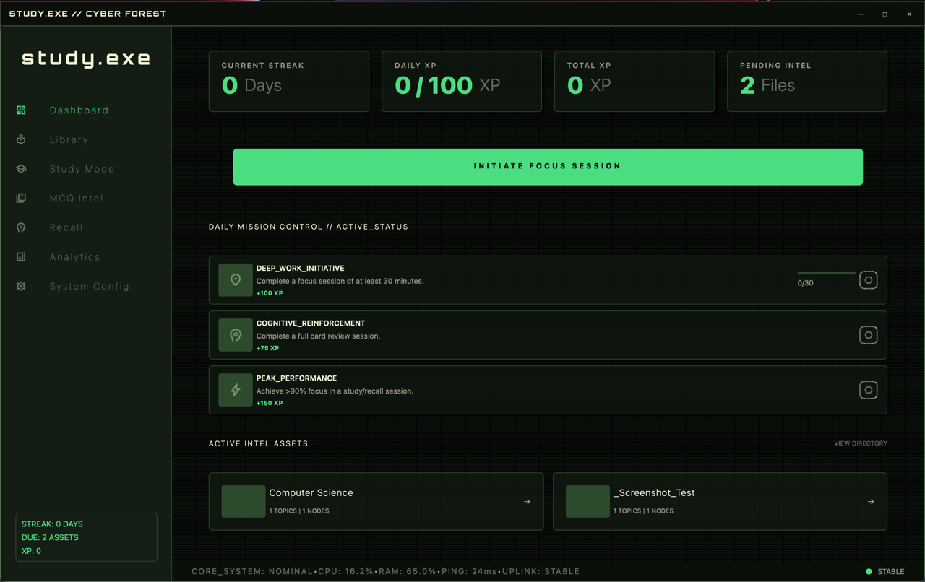Click the +150 XP reward label
The image size is (925, 582).
[x=270, y=403]
